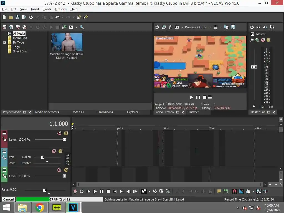Viewport: 284px width, 213px height.
Task: Select the All Media bin
Action: 19,34
